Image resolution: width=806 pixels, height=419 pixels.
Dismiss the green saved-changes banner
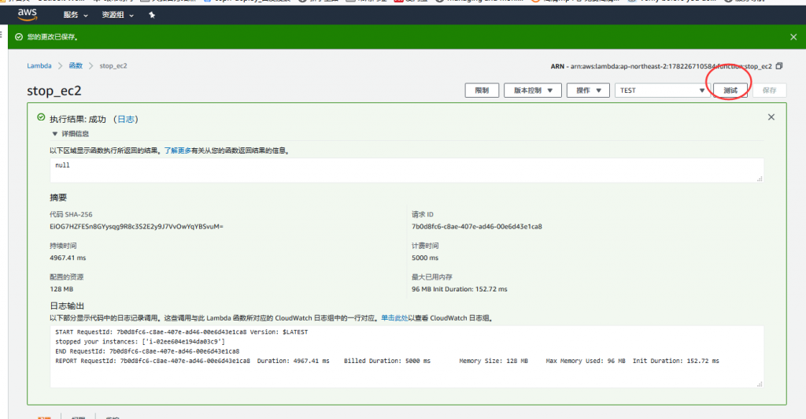793,37
